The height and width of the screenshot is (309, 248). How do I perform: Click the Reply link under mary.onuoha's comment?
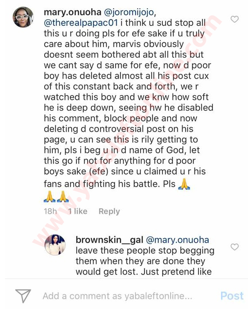click(109, 211)
